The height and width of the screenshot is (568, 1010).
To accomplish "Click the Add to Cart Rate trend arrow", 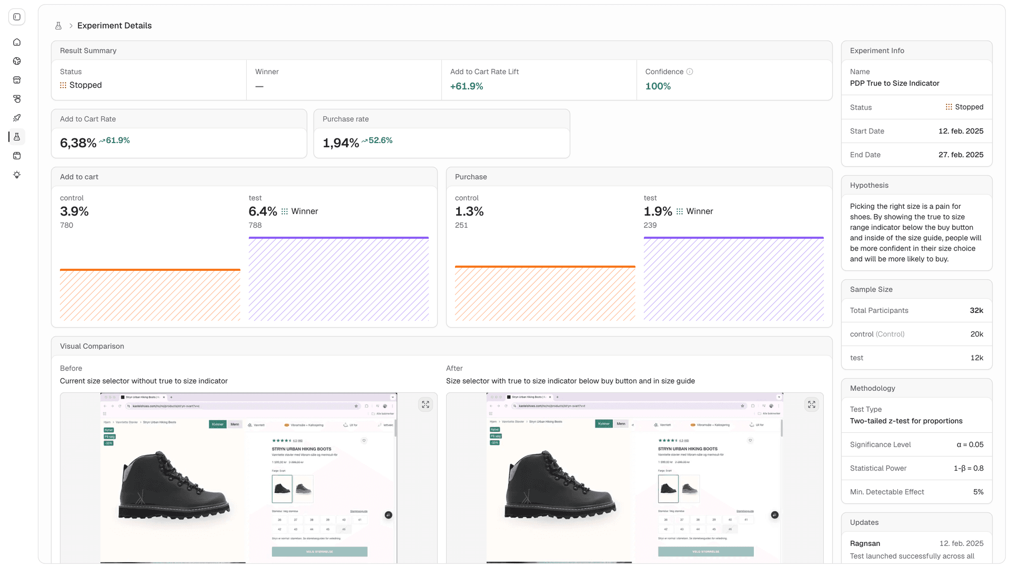I will coord(102,141).
